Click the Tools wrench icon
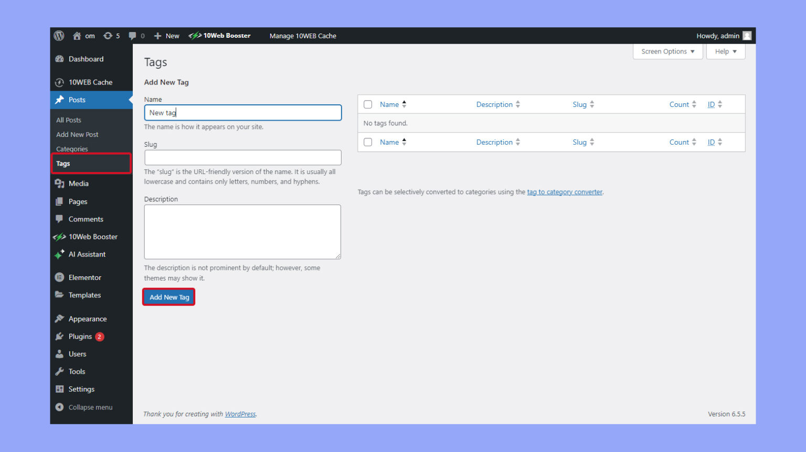806x452 pixels. [x=59, y=371]
